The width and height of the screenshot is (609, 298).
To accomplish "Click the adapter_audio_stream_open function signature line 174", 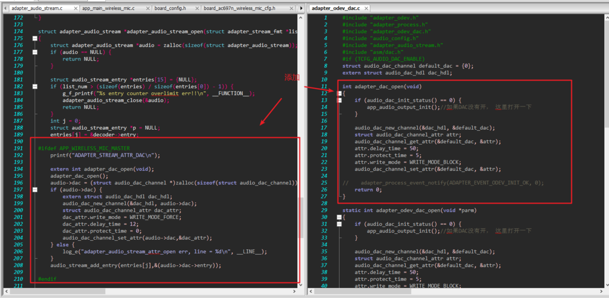I will [x=168, y=32].
